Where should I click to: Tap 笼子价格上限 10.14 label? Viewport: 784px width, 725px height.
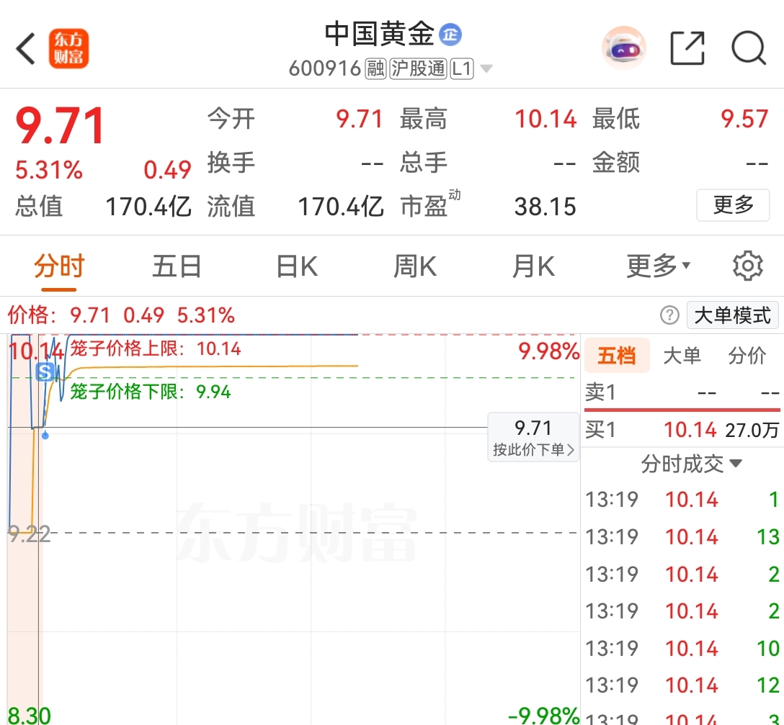[156, 348]
